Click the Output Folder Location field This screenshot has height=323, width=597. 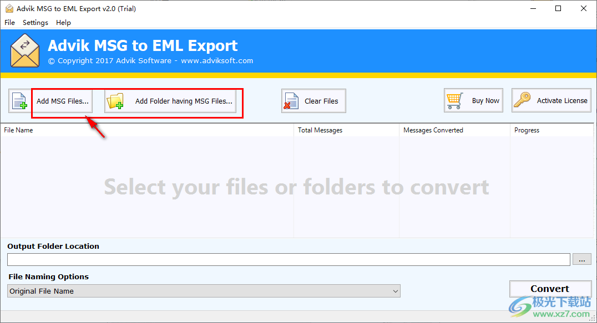tap(289, 259)
